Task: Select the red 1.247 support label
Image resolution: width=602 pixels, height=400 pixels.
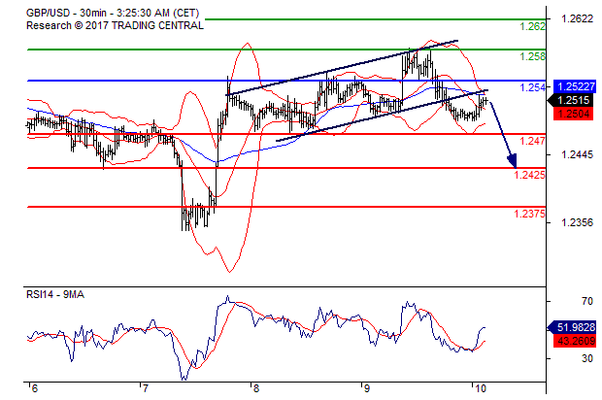Action: pyautogui.click(x=532, y=141)
